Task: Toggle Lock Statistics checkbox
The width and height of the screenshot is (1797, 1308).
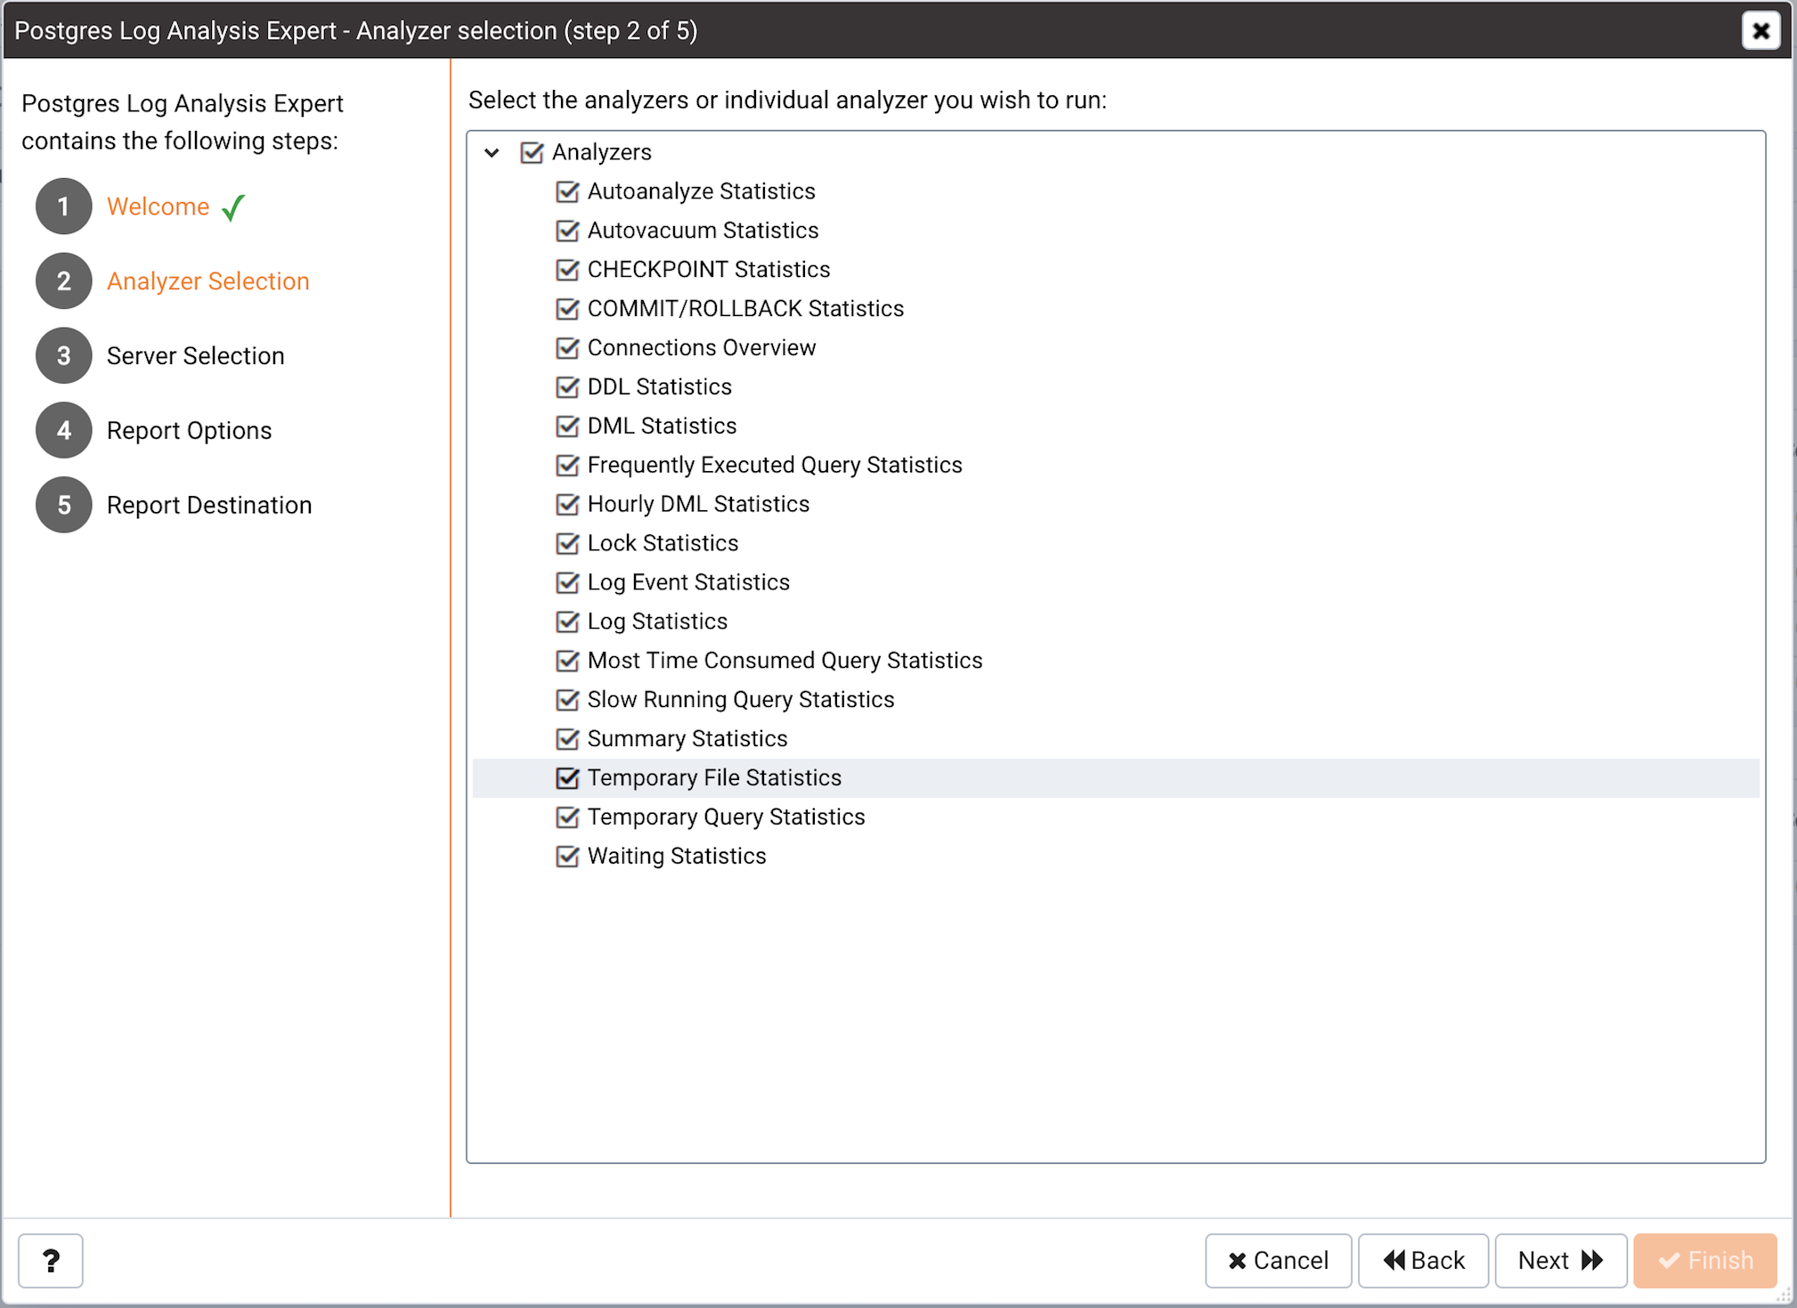Action: pyautogui.click(x=567, y=544)
